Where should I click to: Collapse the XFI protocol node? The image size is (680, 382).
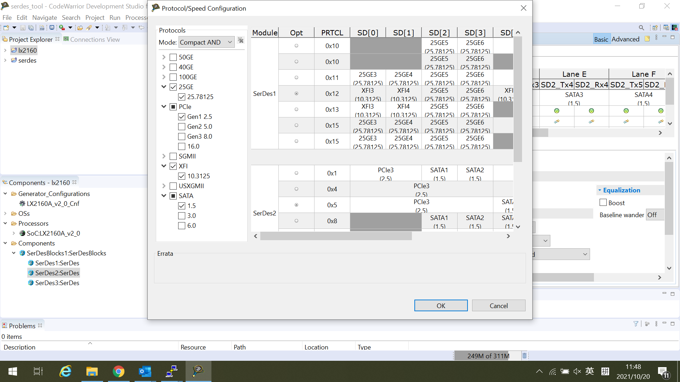164,166
